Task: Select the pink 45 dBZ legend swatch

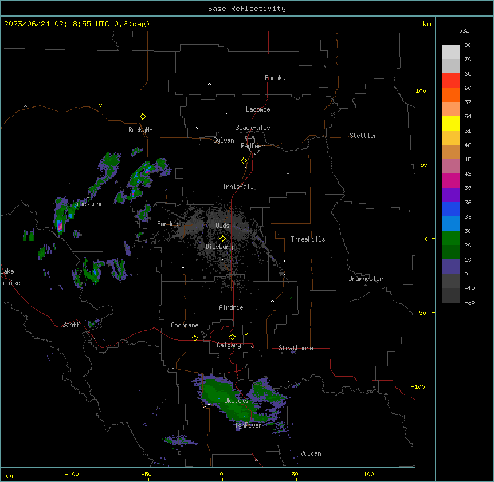Action: pos(450,166)
